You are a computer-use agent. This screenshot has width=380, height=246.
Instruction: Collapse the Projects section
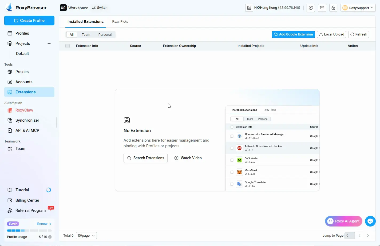tap(49, 43)
